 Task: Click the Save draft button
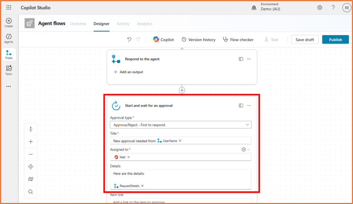coord(305,39)
